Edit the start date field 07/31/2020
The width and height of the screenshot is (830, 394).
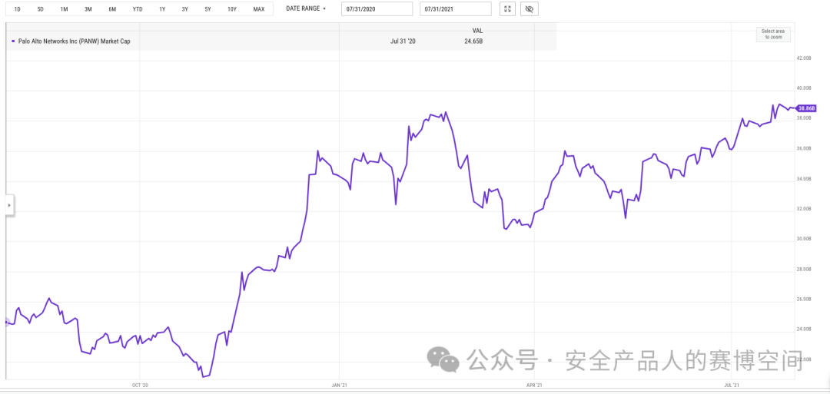tap(377, 9)
